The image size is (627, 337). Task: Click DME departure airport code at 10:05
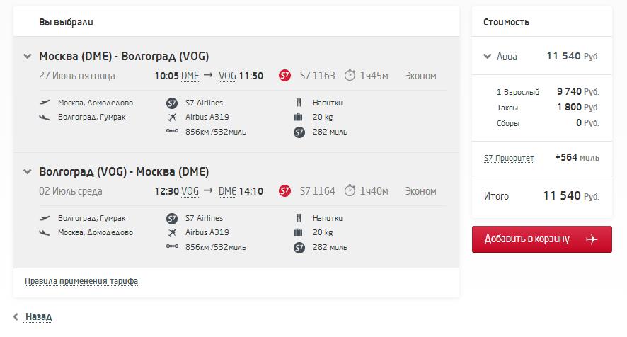pyautogui.click(x=190, y=76)
